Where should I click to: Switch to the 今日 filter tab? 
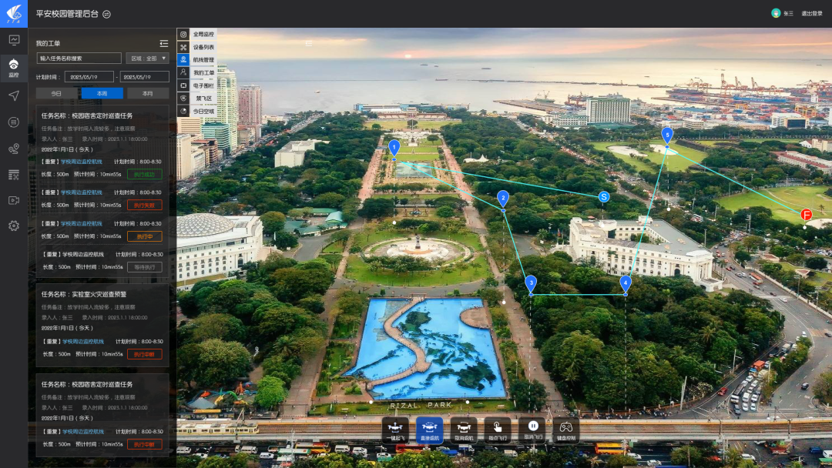(56, 93)
